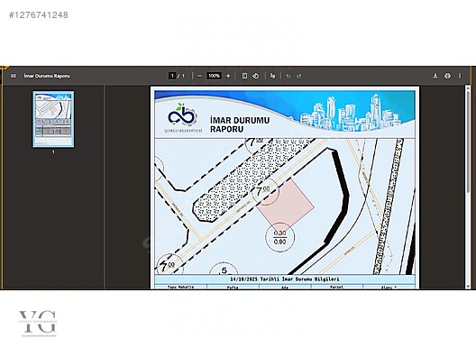The height and width of the screenshot is (357, 476).
Task: Click the page number input field
Action: (x=172, y=76)
